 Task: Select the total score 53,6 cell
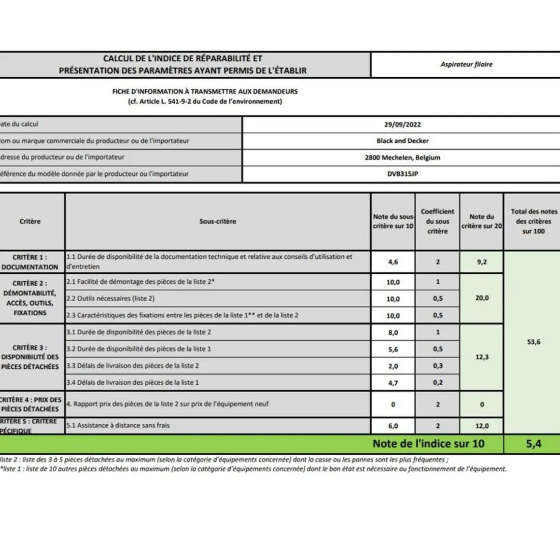tap(533, 342)
